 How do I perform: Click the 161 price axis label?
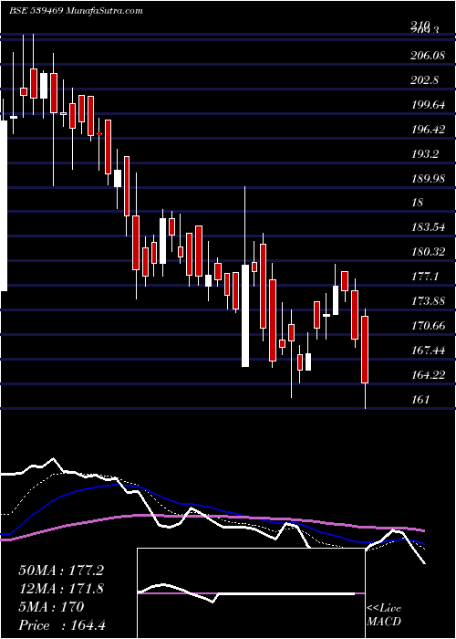click(420, 400)
